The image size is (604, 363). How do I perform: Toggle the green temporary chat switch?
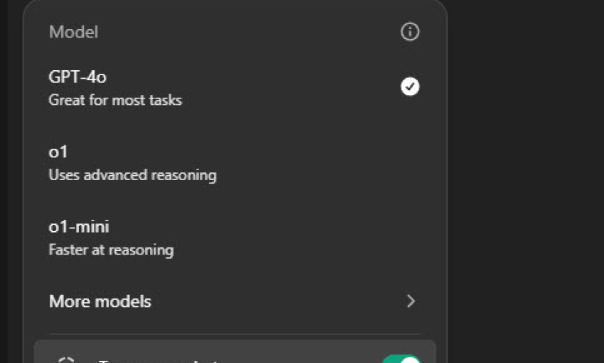click(401, 359)
